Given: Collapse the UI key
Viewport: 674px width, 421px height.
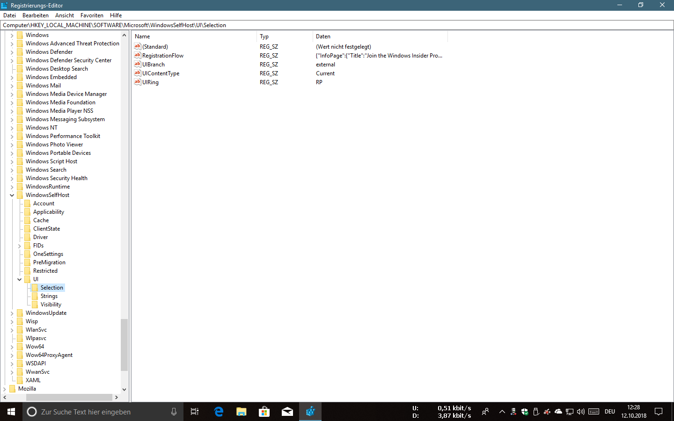Looking at the screenshot, I should 20,279.
